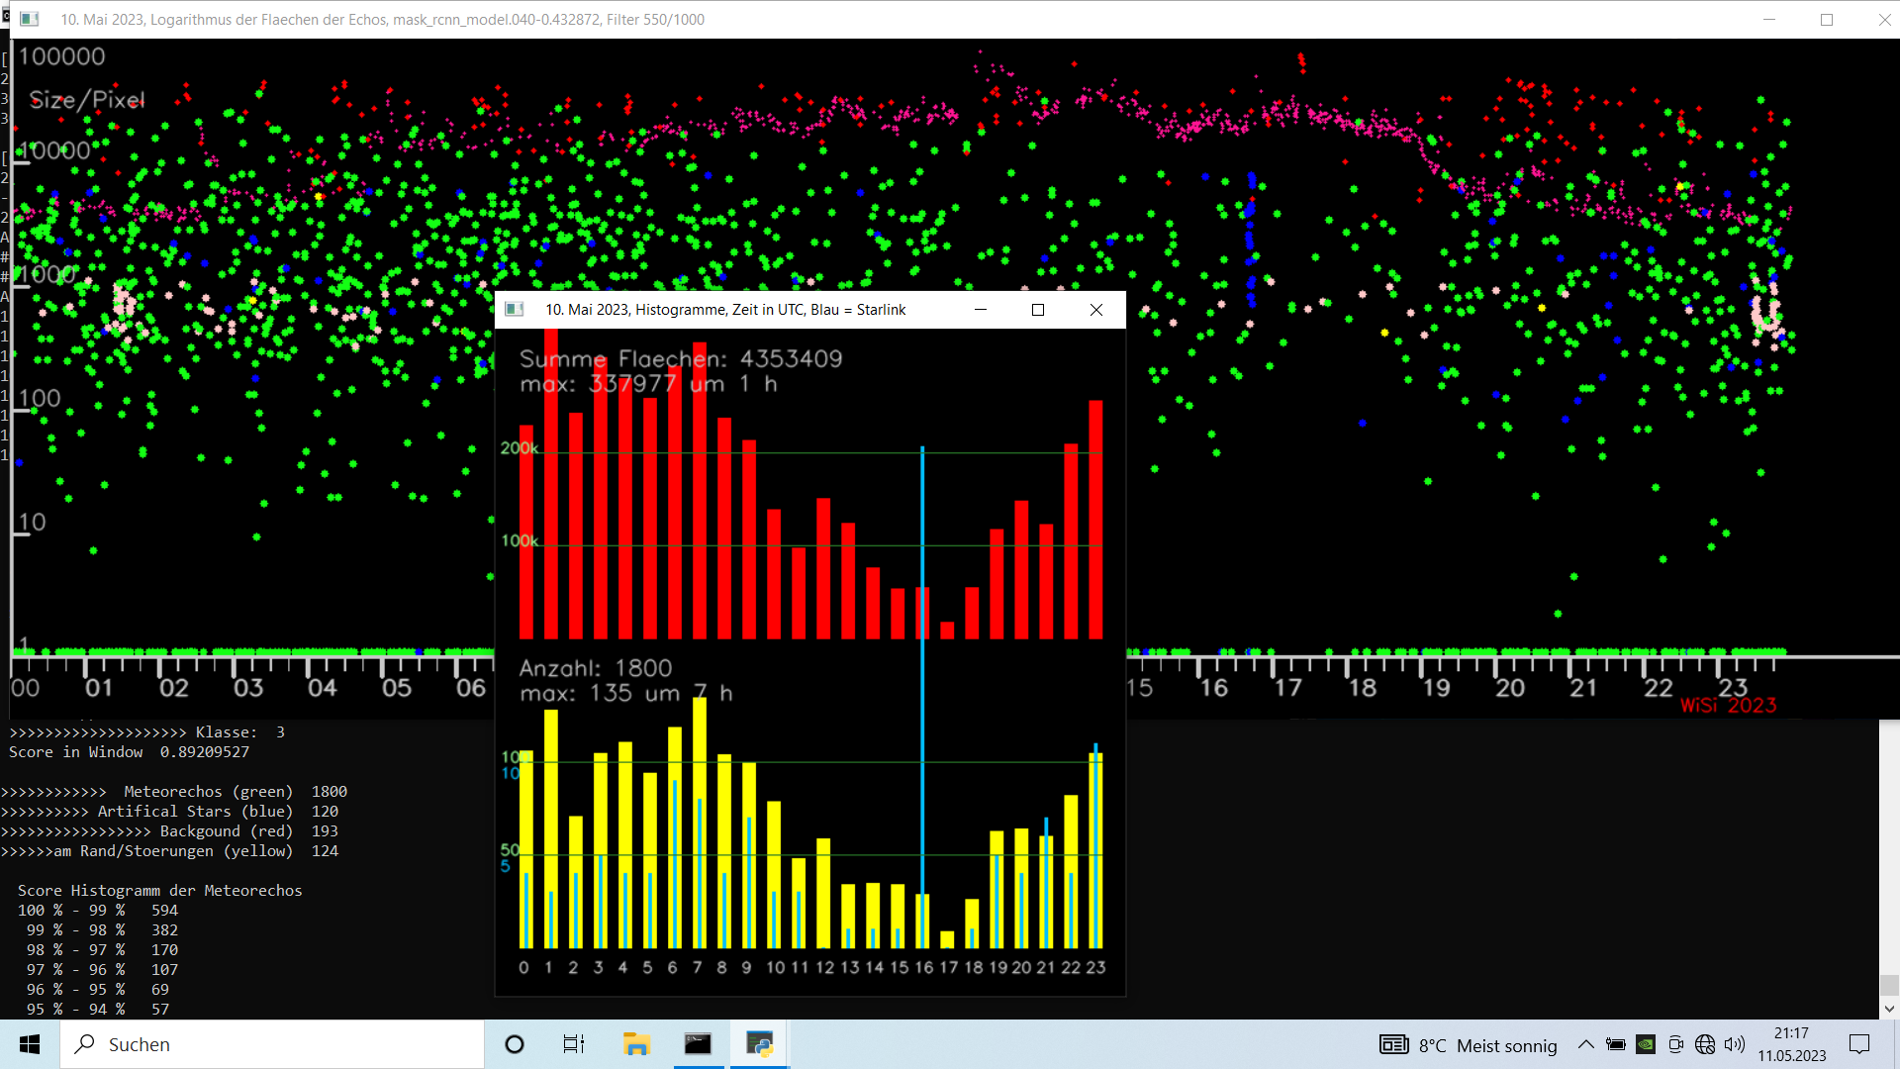The height and width of the screenshot is (1069, 1900).
Task: Switch to the Python app taskbar icon
Action: [x=759, y=1044]
